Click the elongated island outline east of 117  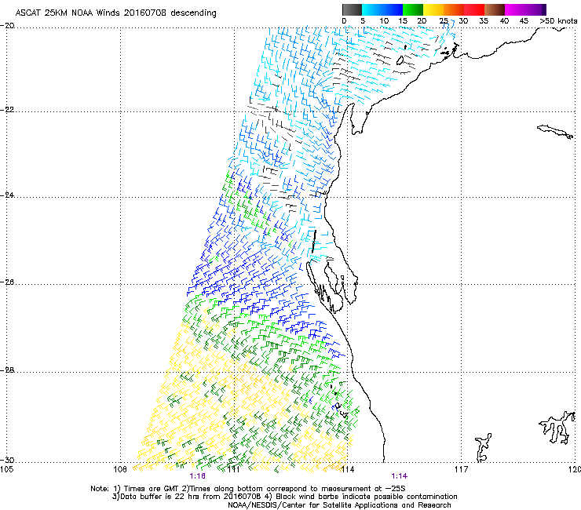tap(555, 132)
